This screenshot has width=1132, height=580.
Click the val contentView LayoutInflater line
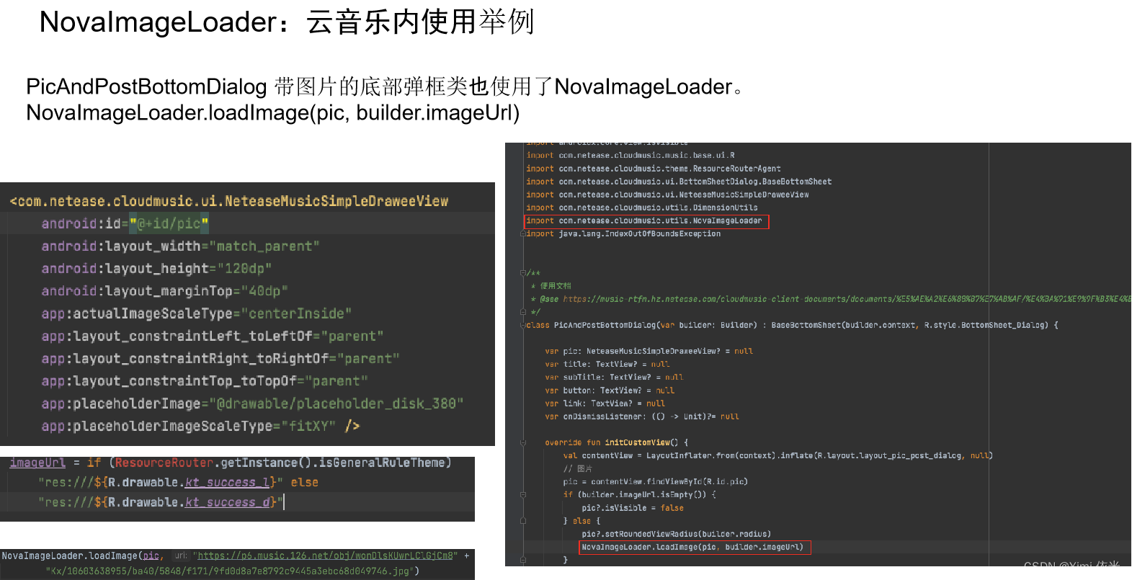click(x=778, y=456)
